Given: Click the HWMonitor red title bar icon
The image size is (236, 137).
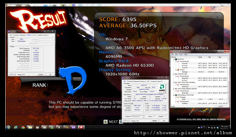Looking at the screenshot, I should (x=171, y=52).
